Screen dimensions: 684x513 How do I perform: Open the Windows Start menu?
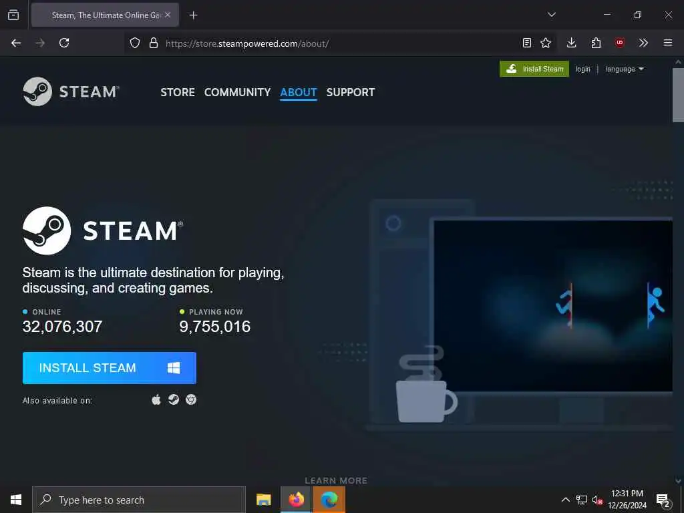16,500
